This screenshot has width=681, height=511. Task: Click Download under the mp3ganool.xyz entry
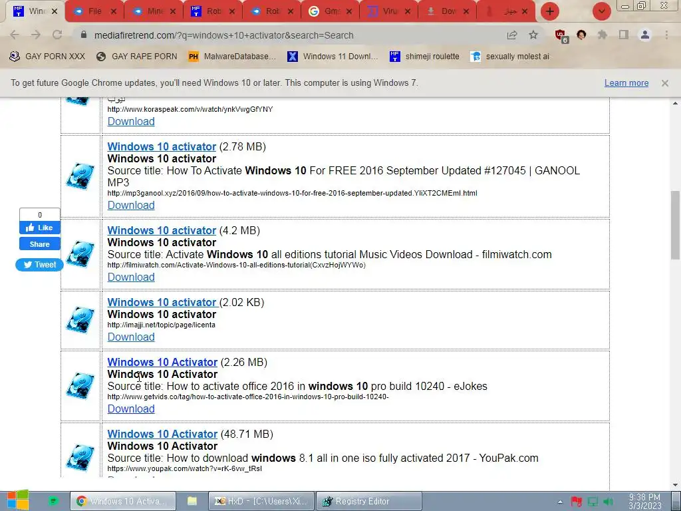click(131, 206)
